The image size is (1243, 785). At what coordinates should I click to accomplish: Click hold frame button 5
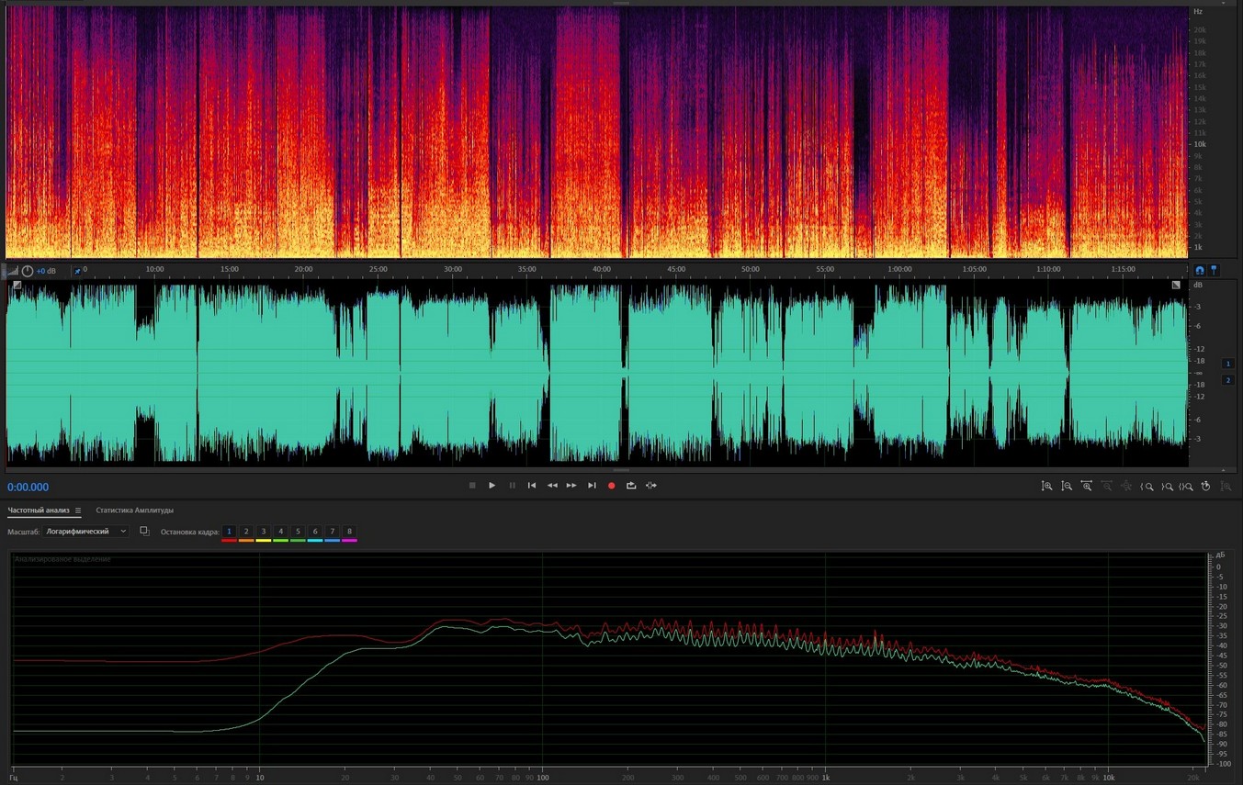(x=298, y=532)
